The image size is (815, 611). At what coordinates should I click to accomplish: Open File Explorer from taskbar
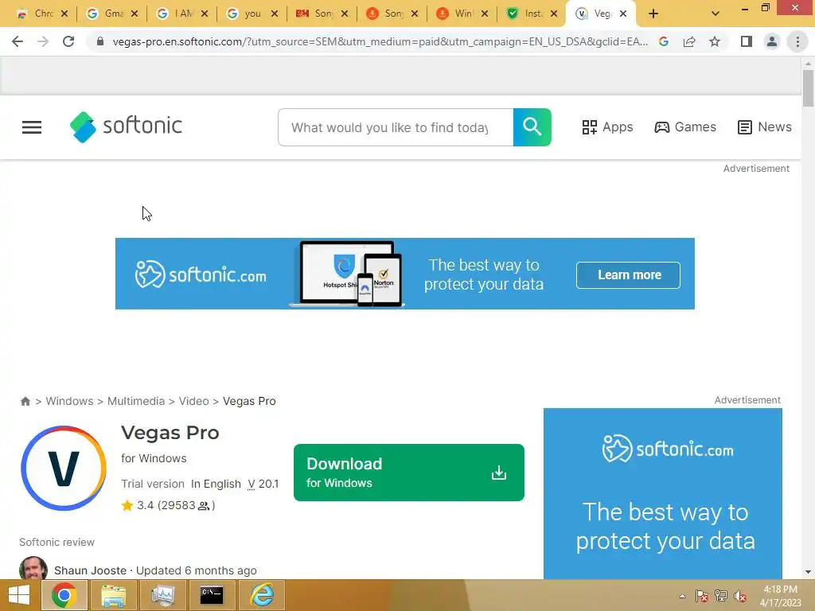113,595
